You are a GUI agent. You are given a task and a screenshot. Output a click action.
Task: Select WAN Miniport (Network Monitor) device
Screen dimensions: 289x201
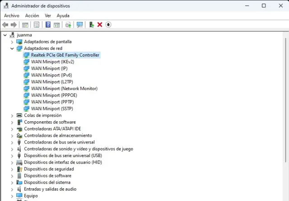(64, 89)
